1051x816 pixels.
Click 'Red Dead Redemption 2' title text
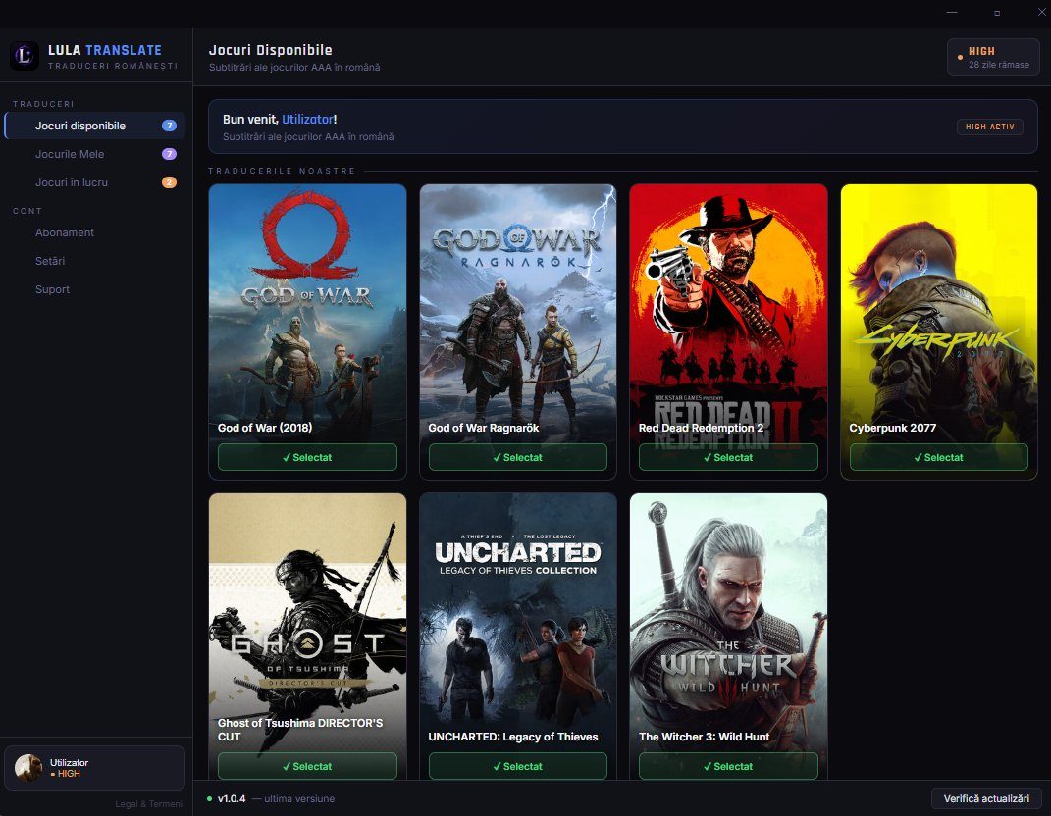[x=701, y=428]
